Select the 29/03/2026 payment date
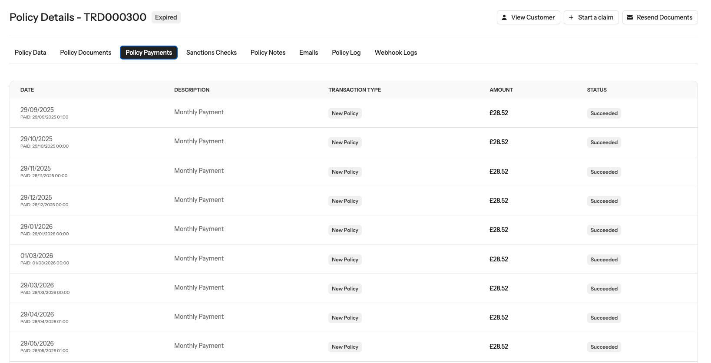711x363 pixels. click(x=37, y=285)
